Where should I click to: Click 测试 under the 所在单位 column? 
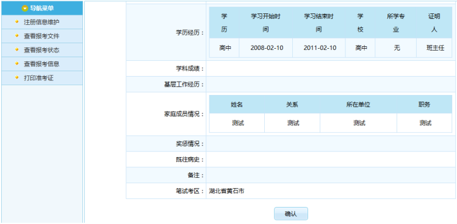(359, 123)
